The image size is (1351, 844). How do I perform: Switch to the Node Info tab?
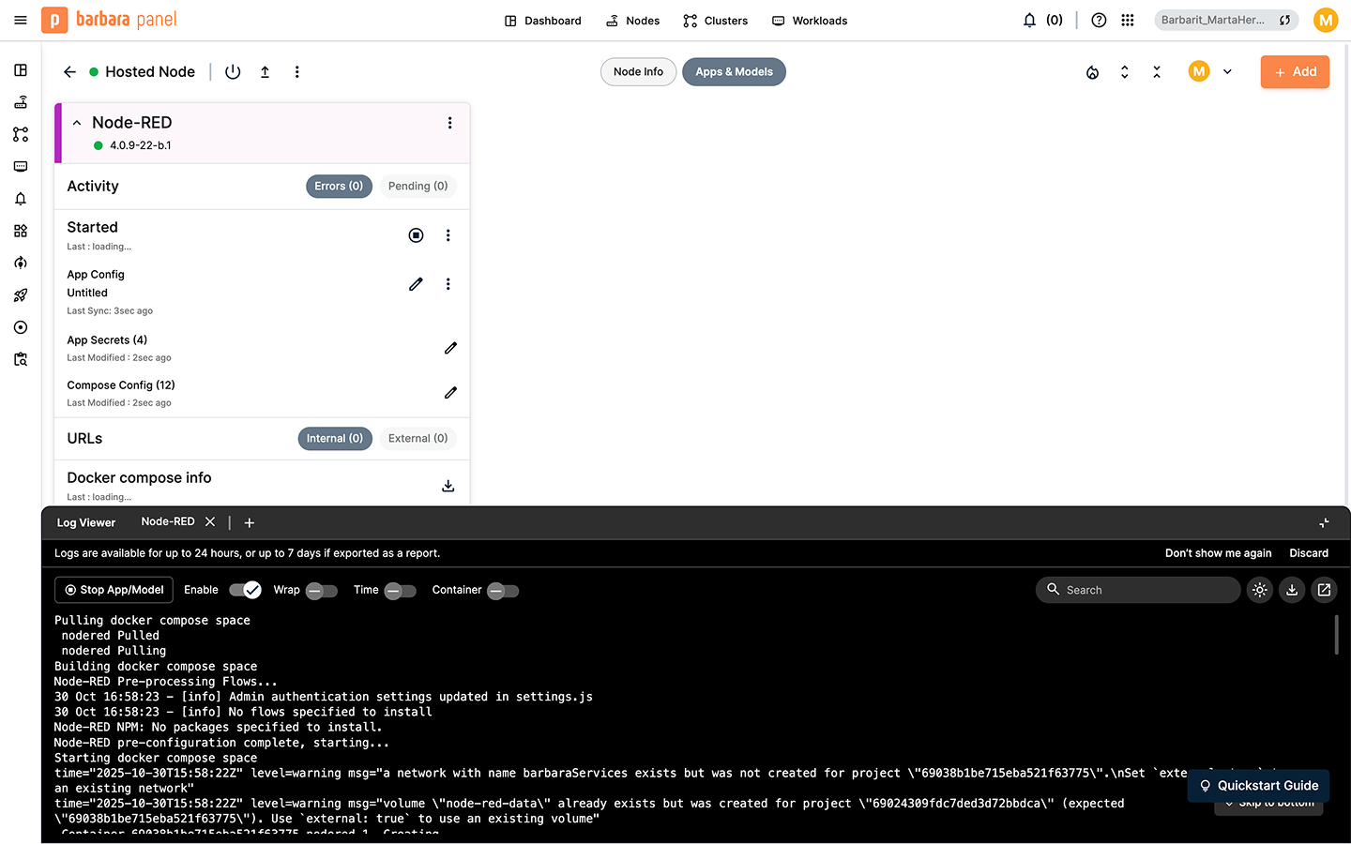638,72
